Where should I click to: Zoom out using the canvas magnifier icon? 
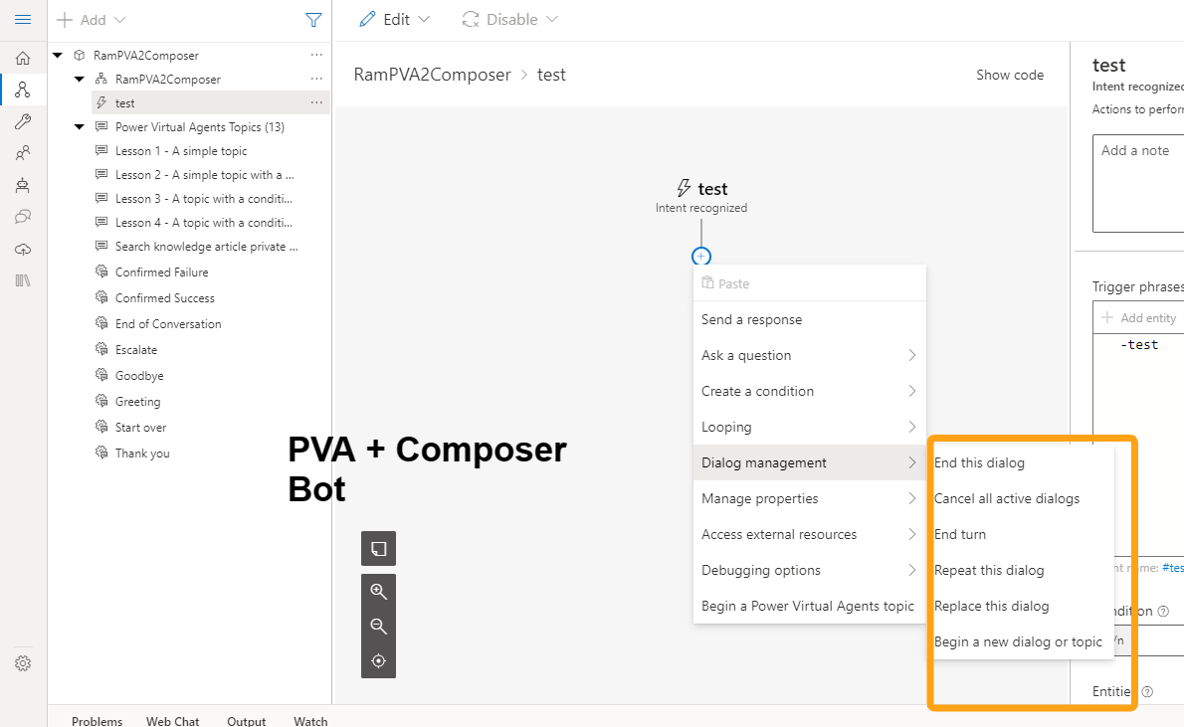point(378,626)
